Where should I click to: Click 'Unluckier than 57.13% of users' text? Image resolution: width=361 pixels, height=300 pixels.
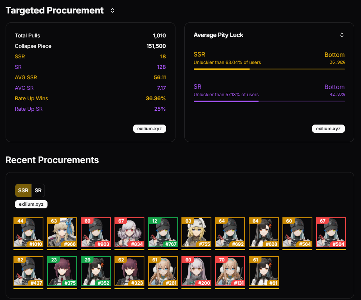tap(226, 95)
